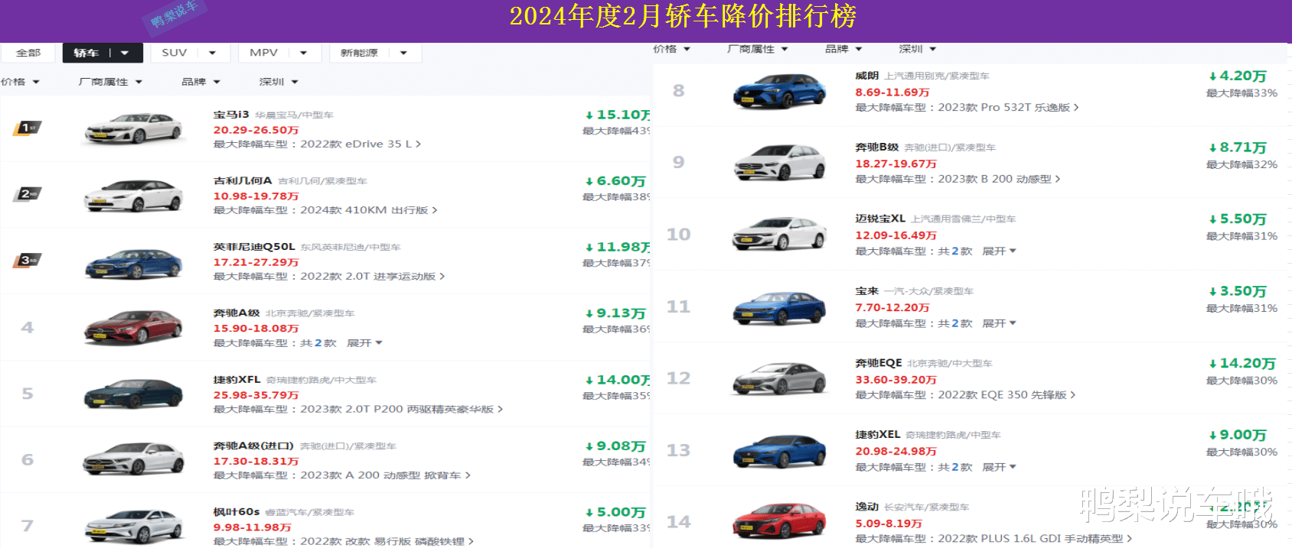Open the 逸动 model name link

click(x=867, y=507)
